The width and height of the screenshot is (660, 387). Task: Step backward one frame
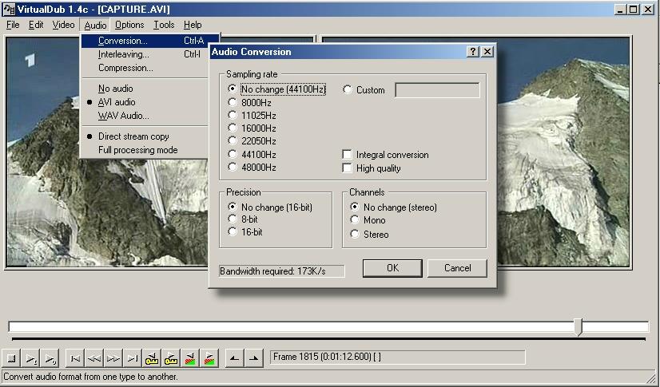pyautogui.click(x=93, y=358)
